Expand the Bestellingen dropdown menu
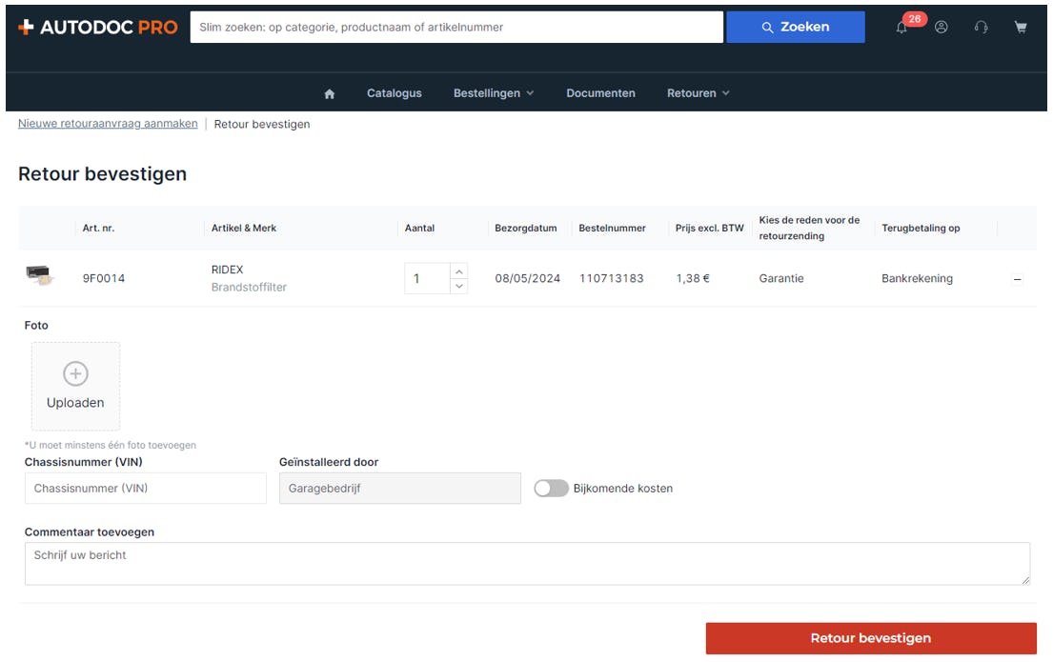1053x662 pixels. pos(493,93)
